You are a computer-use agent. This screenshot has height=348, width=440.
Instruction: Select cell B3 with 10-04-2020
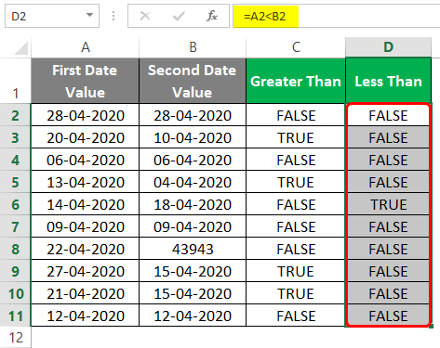point(193,137)
